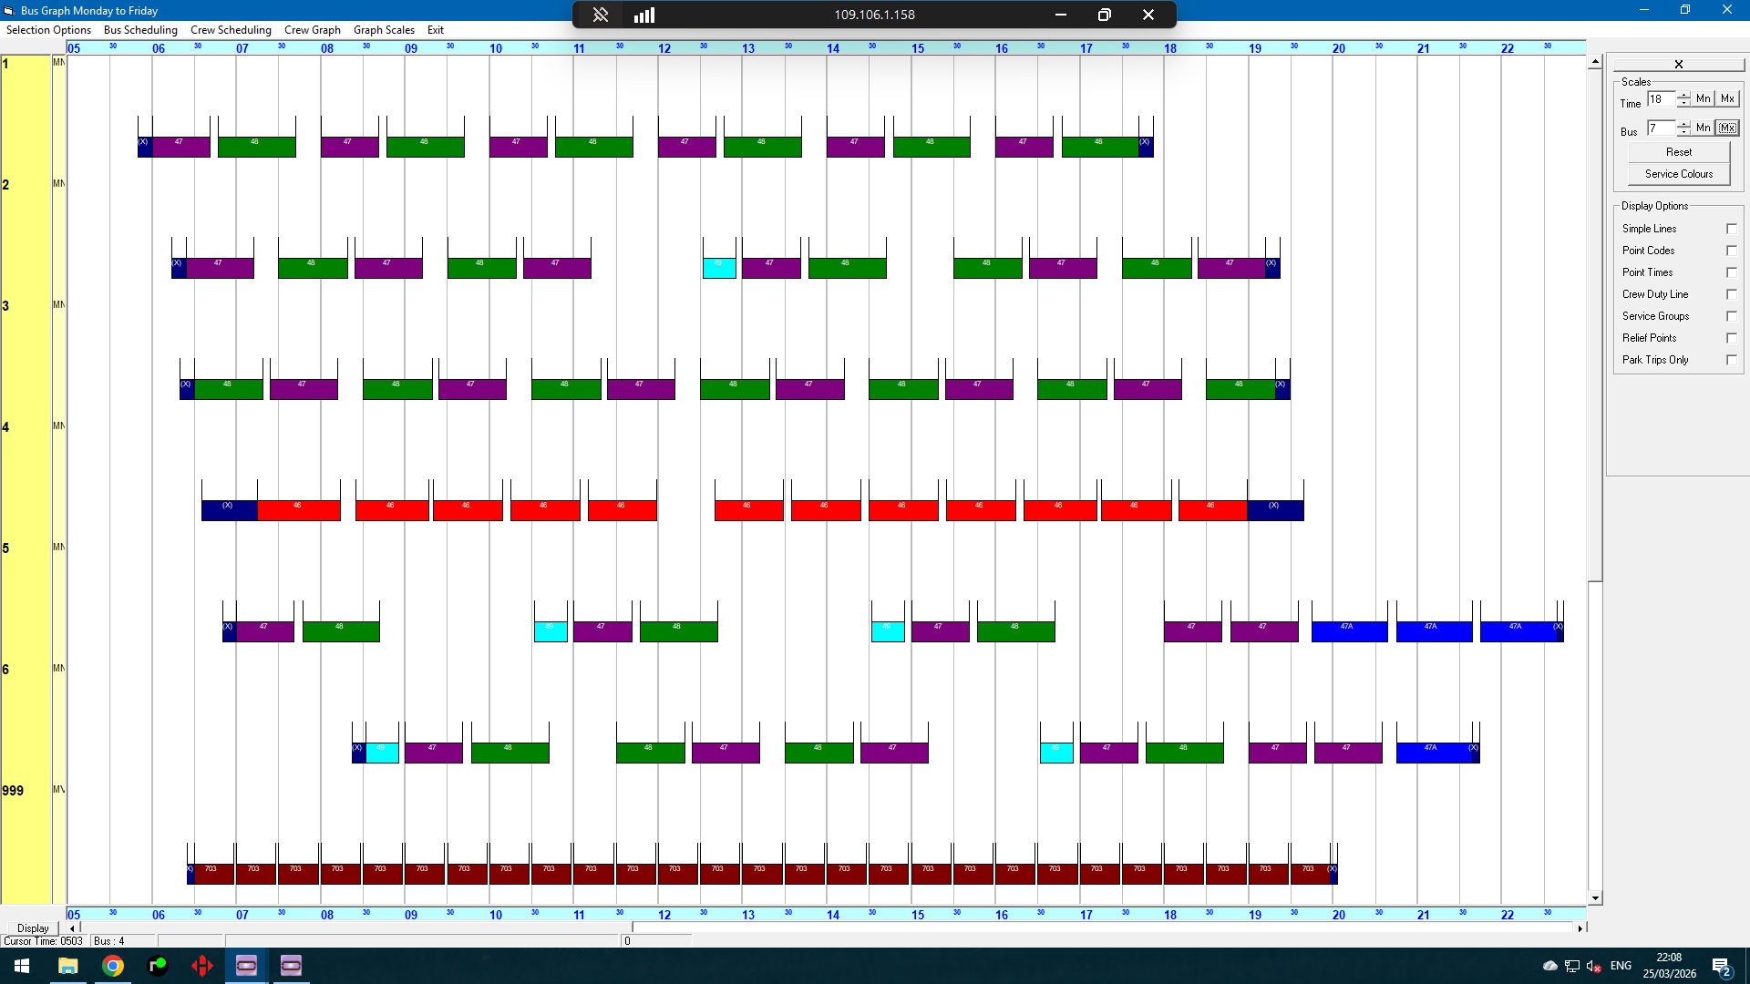Viewport: 1750px width, 984px height.
Task: Open the notification center icon
Action: click(x=1721, y=966)
